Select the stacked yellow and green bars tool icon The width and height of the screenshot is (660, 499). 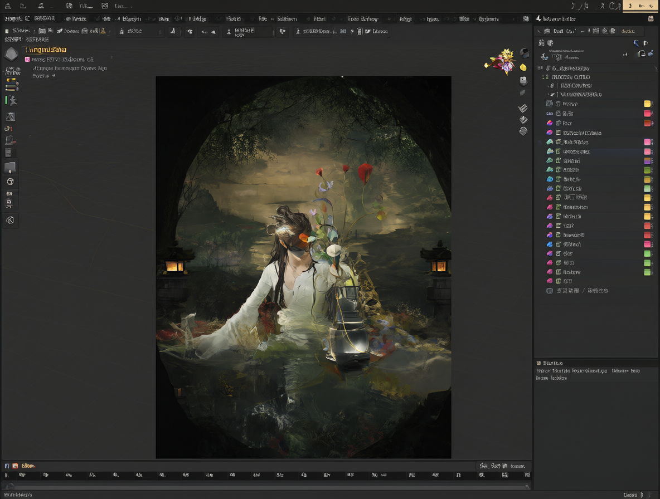coord(11,85)
